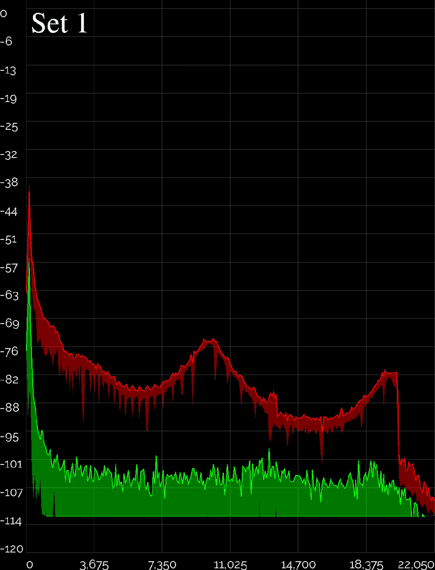Click the 3,675 frequency label on horizontal axis

[x=94, y=565]
